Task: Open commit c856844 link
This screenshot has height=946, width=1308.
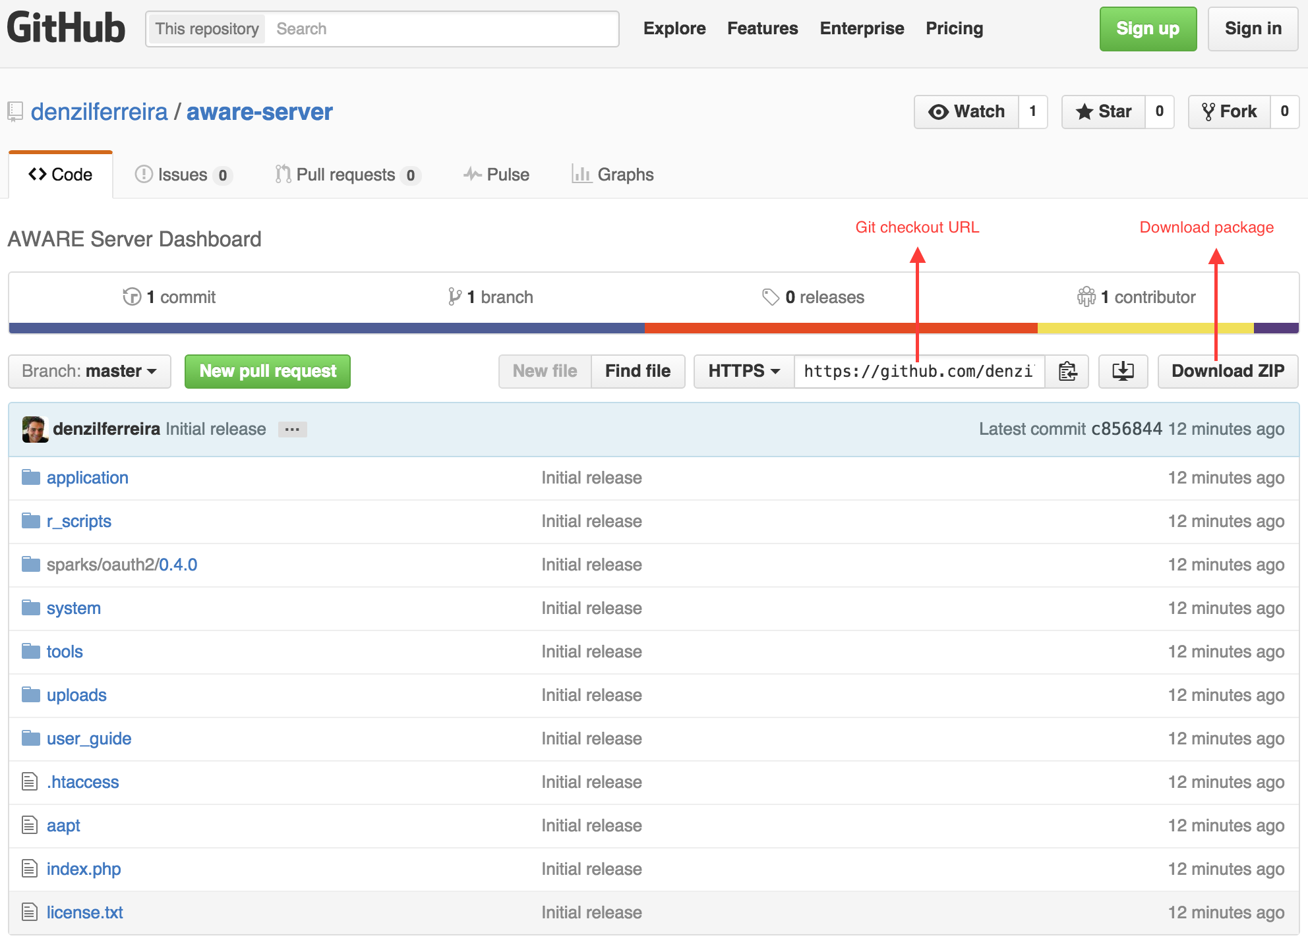Action: click(1127, 429)
